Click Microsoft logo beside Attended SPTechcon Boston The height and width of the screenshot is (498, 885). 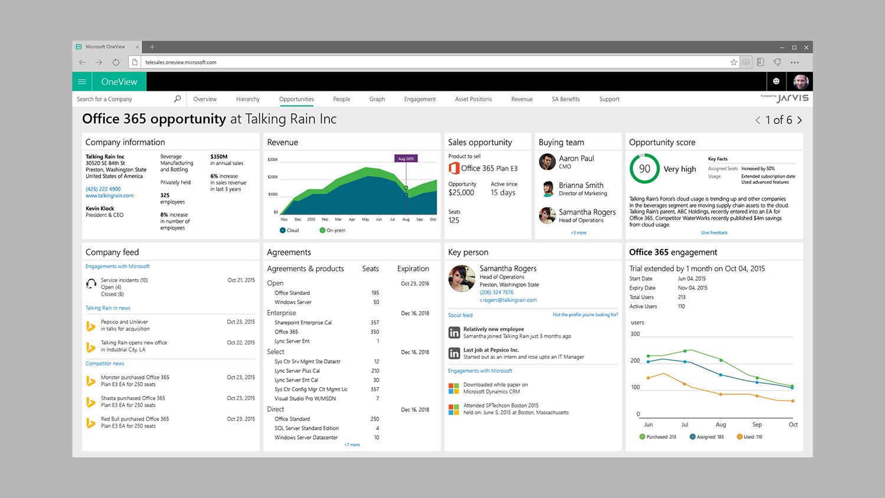[454, 409]
